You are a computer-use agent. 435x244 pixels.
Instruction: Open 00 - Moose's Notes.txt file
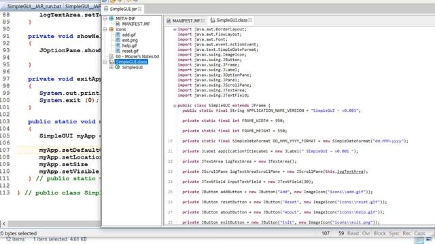tap(137, 56)
